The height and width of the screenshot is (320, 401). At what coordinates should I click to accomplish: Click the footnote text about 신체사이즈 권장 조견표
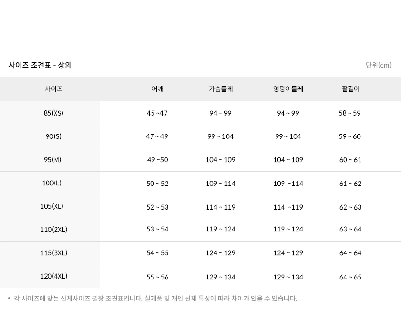(x=152, y=299)
